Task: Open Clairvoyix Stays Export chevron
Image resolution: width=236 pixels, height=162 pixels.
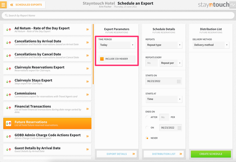Action: [x=87, y=82]
